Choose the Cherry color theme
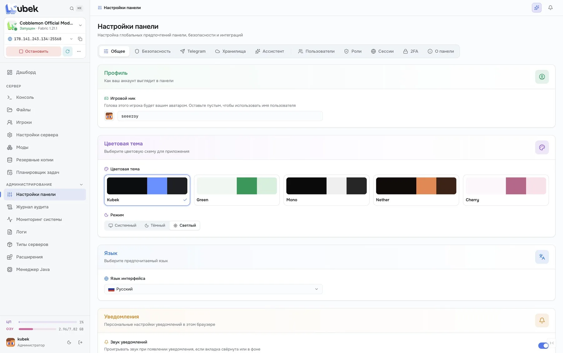The height and width of the screenshot is (353, 563). point(506,190)
